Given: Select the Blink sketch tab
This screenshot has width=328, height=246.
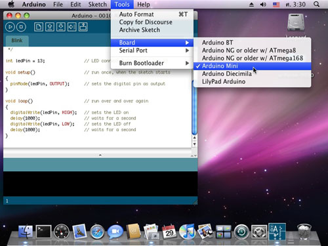Looking at the screenshot, I should pos(17,41).
